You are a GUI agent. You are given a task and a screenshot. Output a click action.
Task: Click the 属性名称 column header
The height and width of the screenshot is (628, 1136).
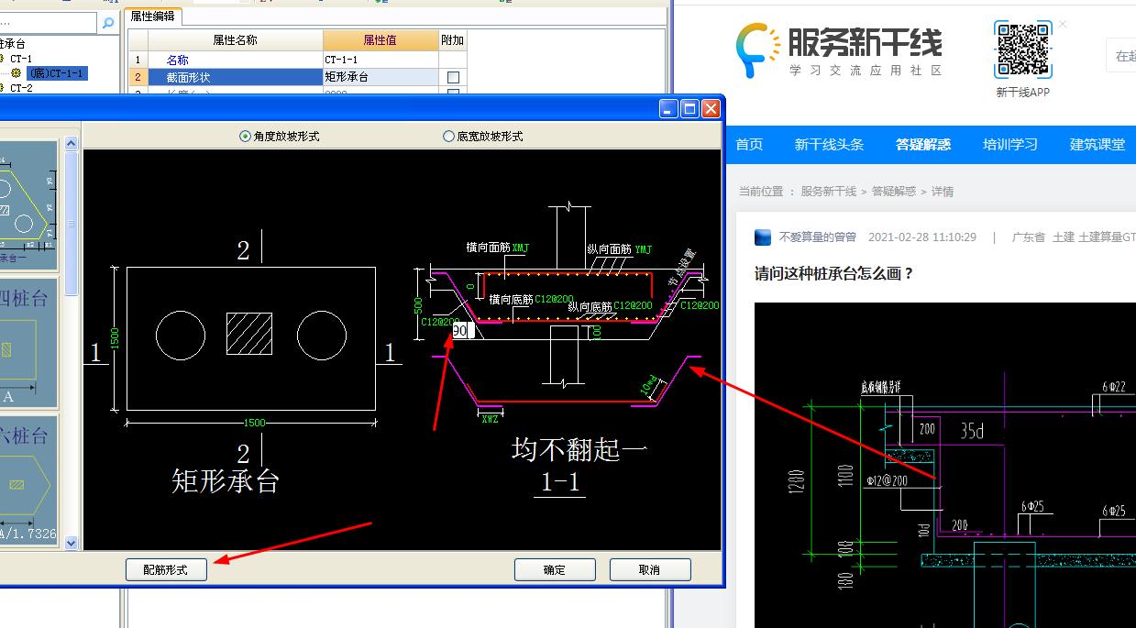point(236,40)
